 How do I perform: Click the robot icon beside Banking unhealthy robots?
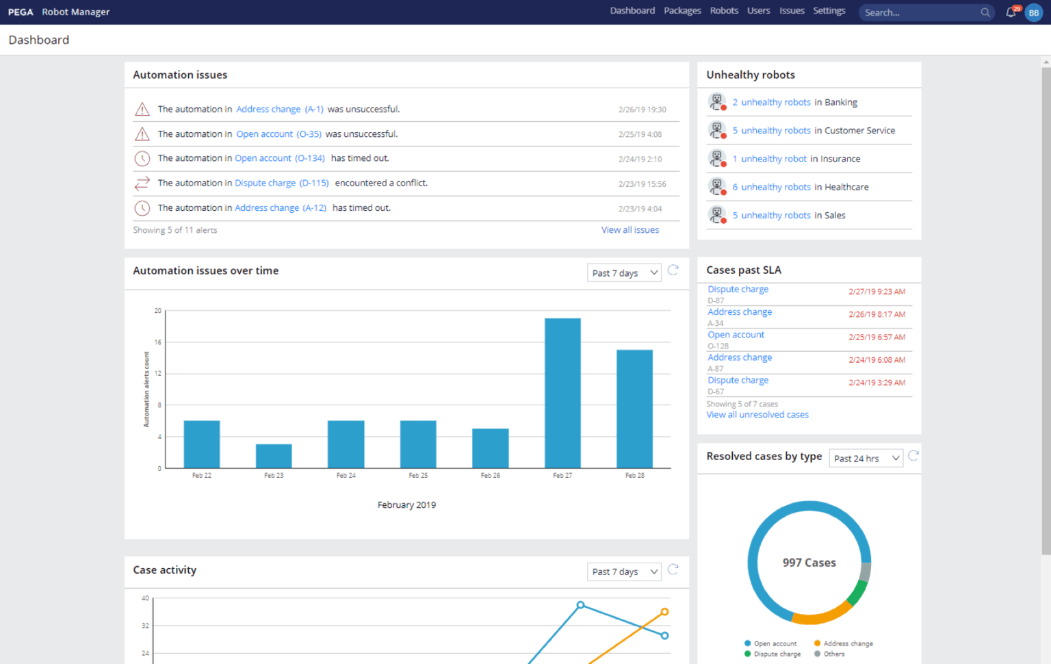(716, 102)
